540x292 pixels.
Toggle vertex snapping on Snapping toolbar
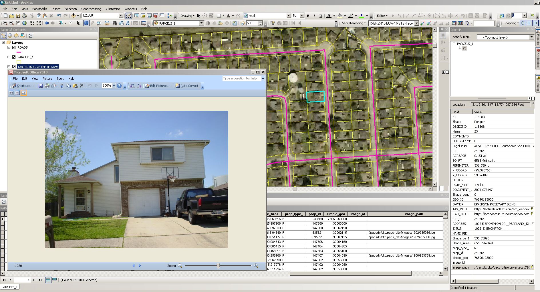[535, 23]
